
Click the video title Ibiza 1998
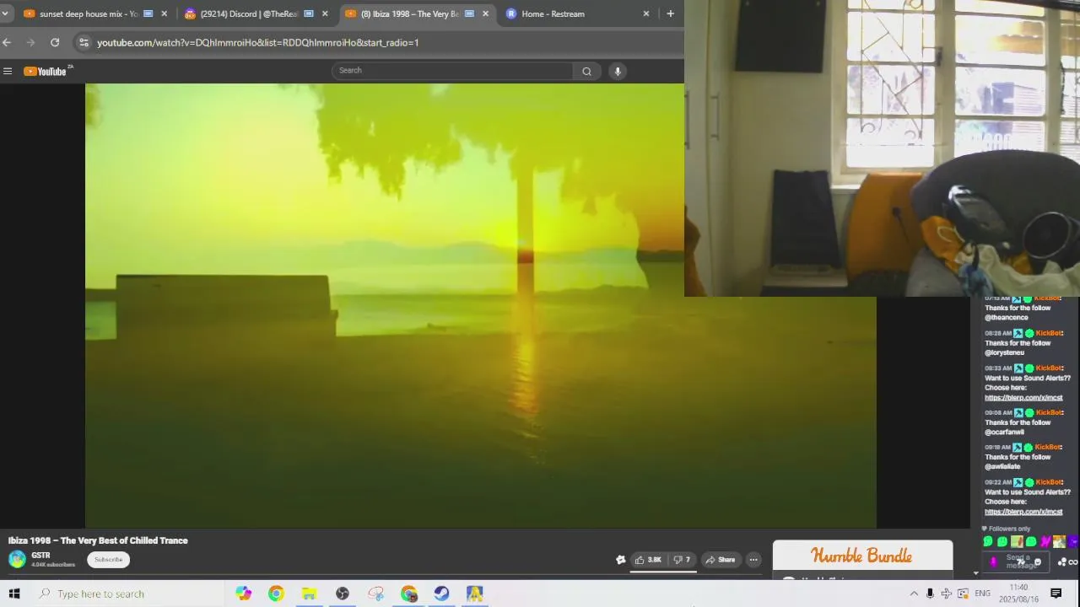tap(98, 540)
